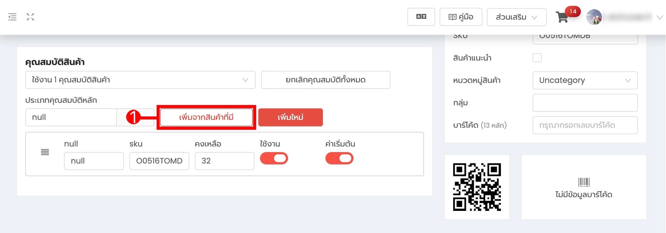
Task: Grab the variant row reorder handle
Action: (45, 152)
